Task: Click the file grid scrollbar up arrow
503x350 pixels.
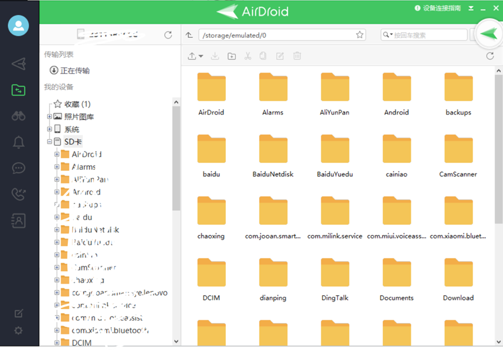Action: tap(498, 70)
